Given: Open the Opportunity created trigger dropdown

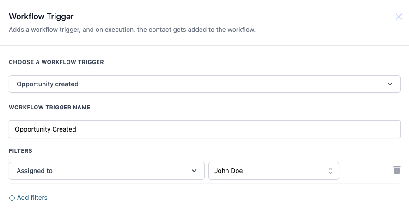Looking at the screenshot, I should click(x=204, y=84).
